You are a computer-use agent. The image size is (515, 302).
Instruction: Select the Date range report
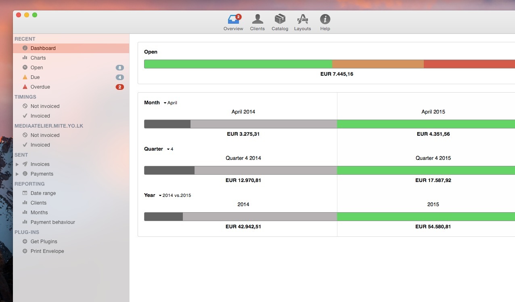(x=44, y=193)
